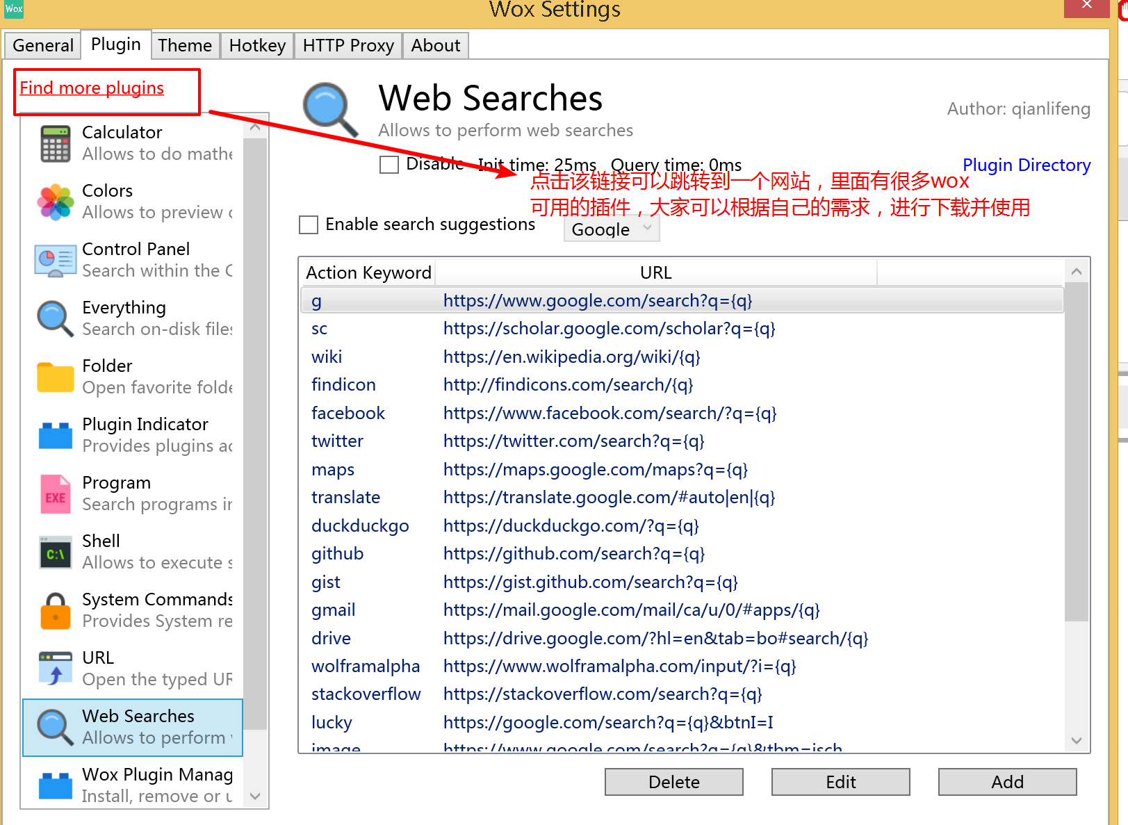Screen dimensions: 1128x825
Task: Click the URL column header
Action: tap(655, 272)
